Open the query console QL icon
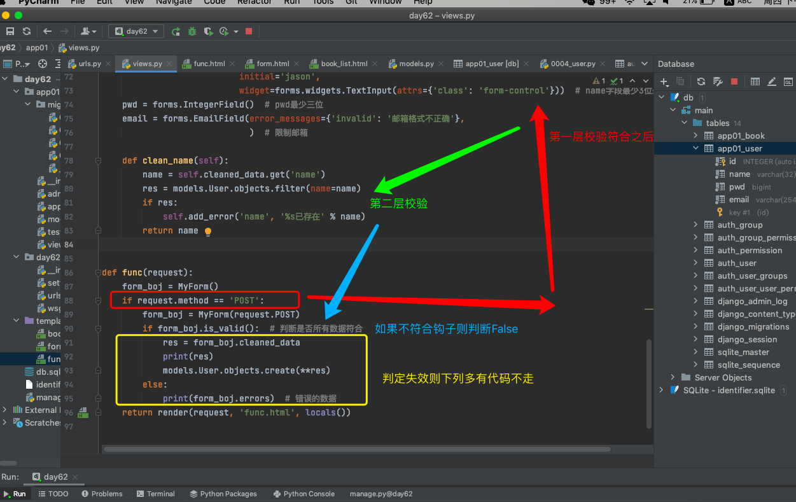The width and height of the screenshot is (796, 502). click(788, 81)
